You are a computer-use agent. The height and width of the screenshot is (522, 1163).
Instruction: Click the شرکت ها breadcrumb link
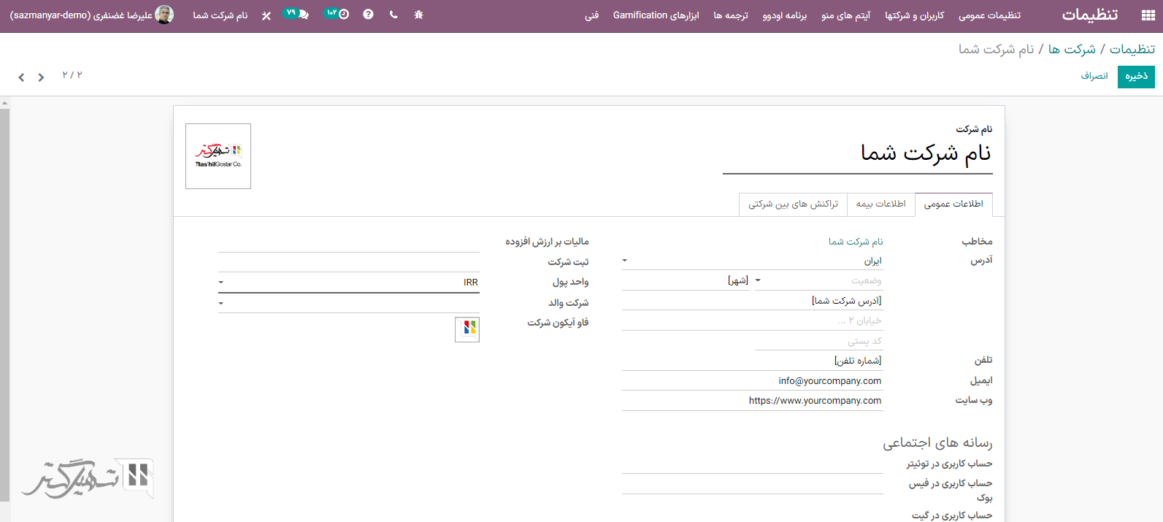(x=1072, y=49)
